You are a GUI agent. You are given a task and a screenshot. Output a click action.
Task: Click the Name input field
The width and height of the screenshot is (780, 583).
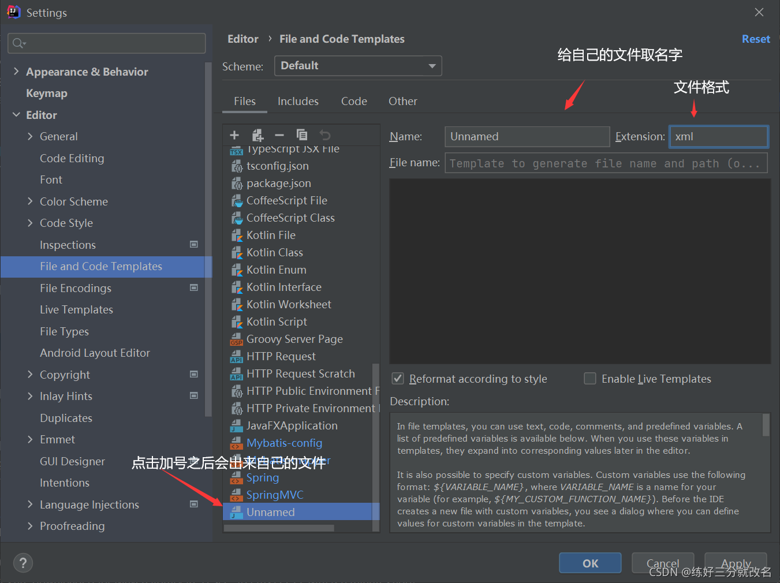pyautogui.click(x=527, y=137)
